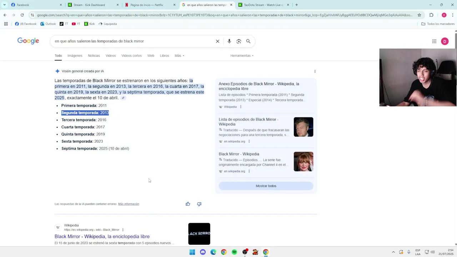Open Kick bookmark
Viewport: 457px width, 257px height.
89,24
